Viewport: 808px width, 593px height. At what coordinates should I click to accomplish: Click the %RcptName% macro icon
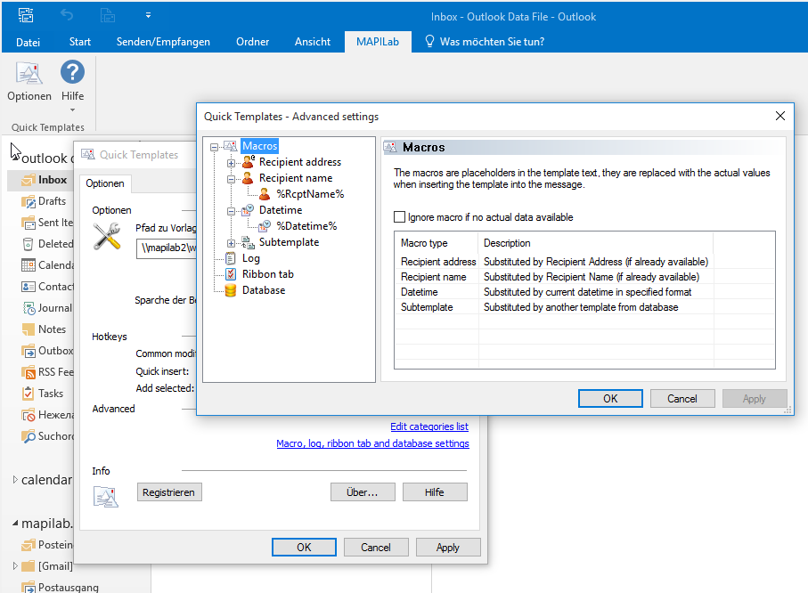(265, 194)
